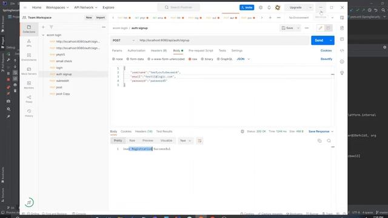Click the Save request button

pyautogui.click(x=287, y=28)
